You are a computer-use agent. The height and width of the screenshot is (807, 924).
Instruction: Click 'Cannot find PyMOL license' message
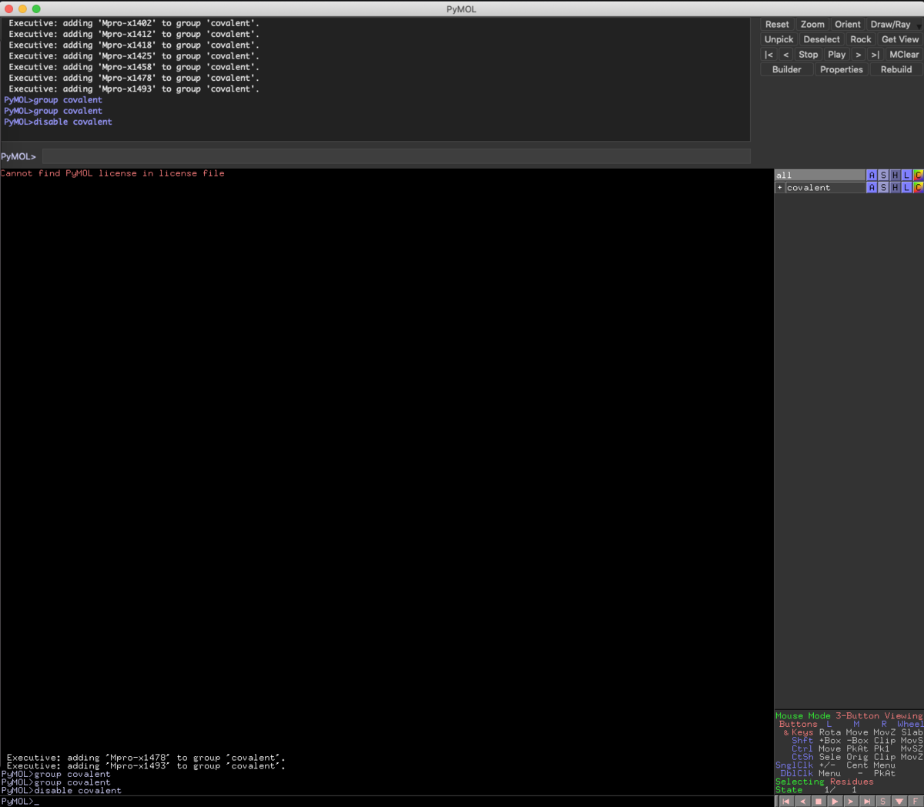click(112, 173)
